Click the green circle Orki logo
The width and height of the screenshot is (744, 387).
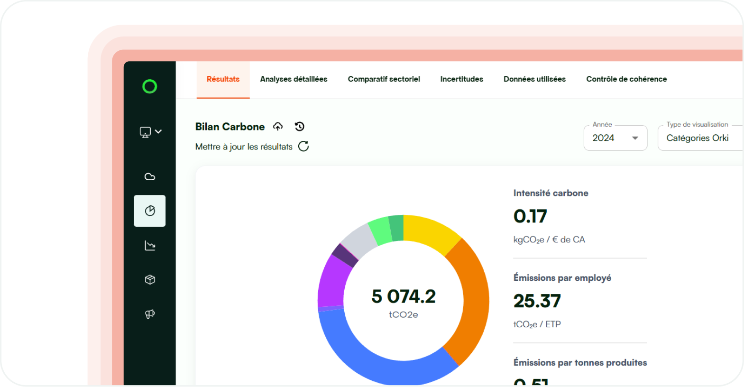pyautogui.click(x=149, y=86)
